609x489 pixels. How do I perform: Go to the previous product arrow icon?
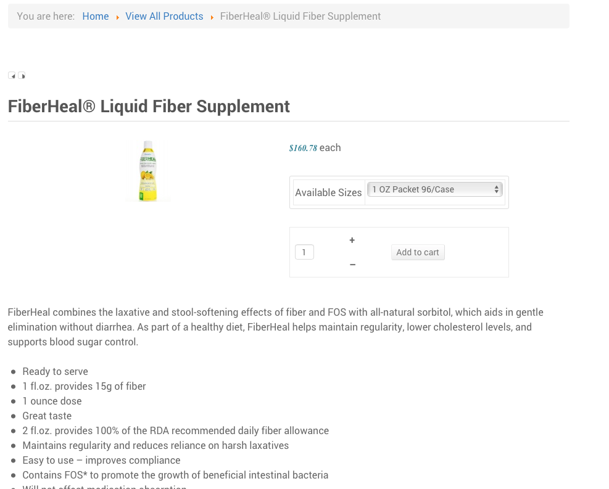point(12,76)
